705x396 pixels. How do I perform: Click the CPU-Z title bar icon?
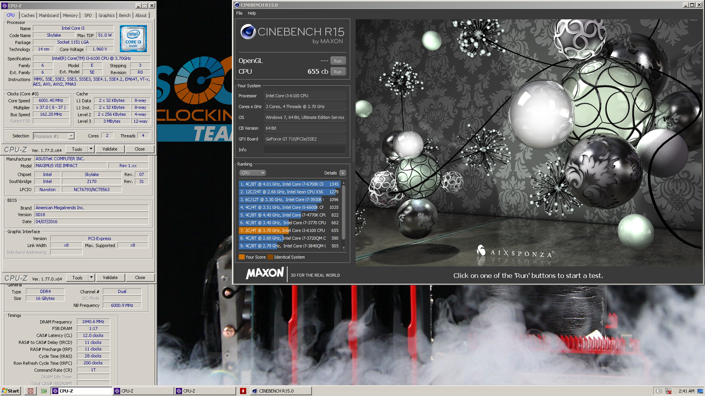5,5
